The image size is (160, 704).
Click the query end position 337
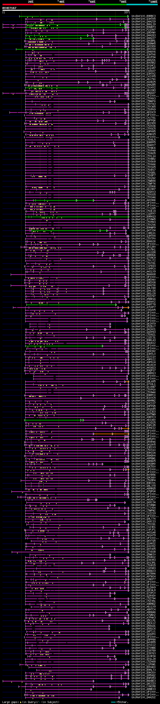click(126, 12)
